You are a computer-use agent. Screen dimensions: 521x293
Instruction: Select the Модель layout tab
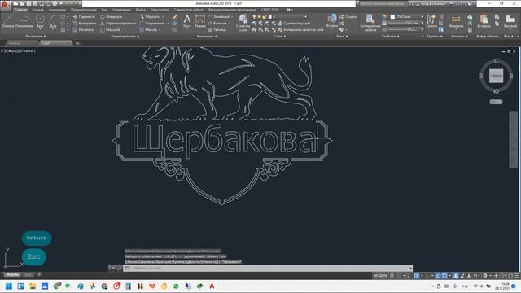tap(12, 275)
